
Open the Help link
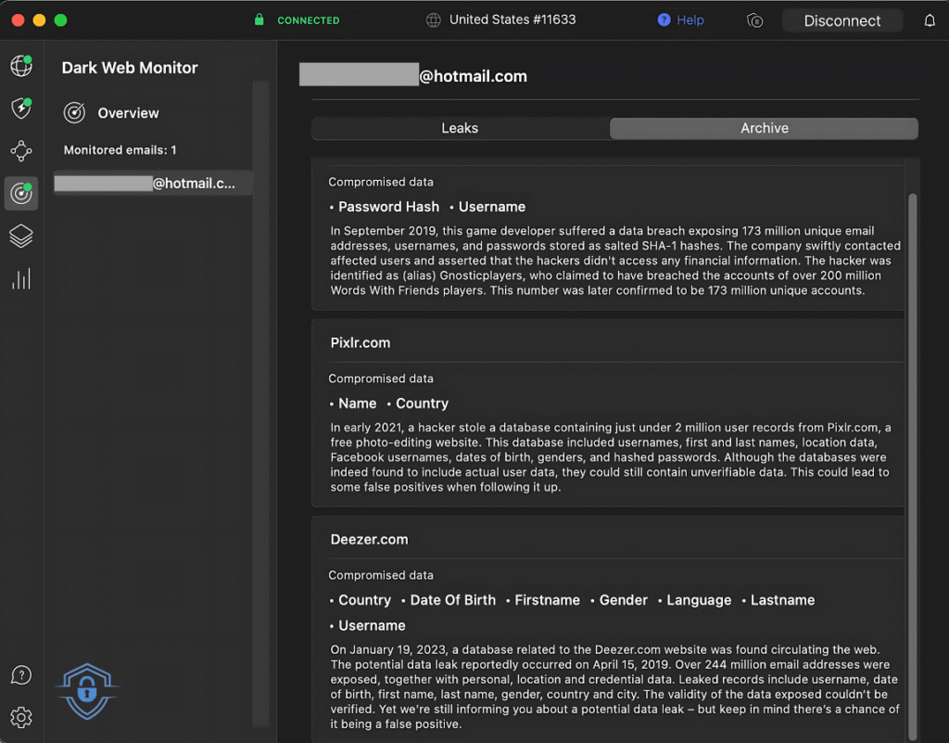pos(690,20)
